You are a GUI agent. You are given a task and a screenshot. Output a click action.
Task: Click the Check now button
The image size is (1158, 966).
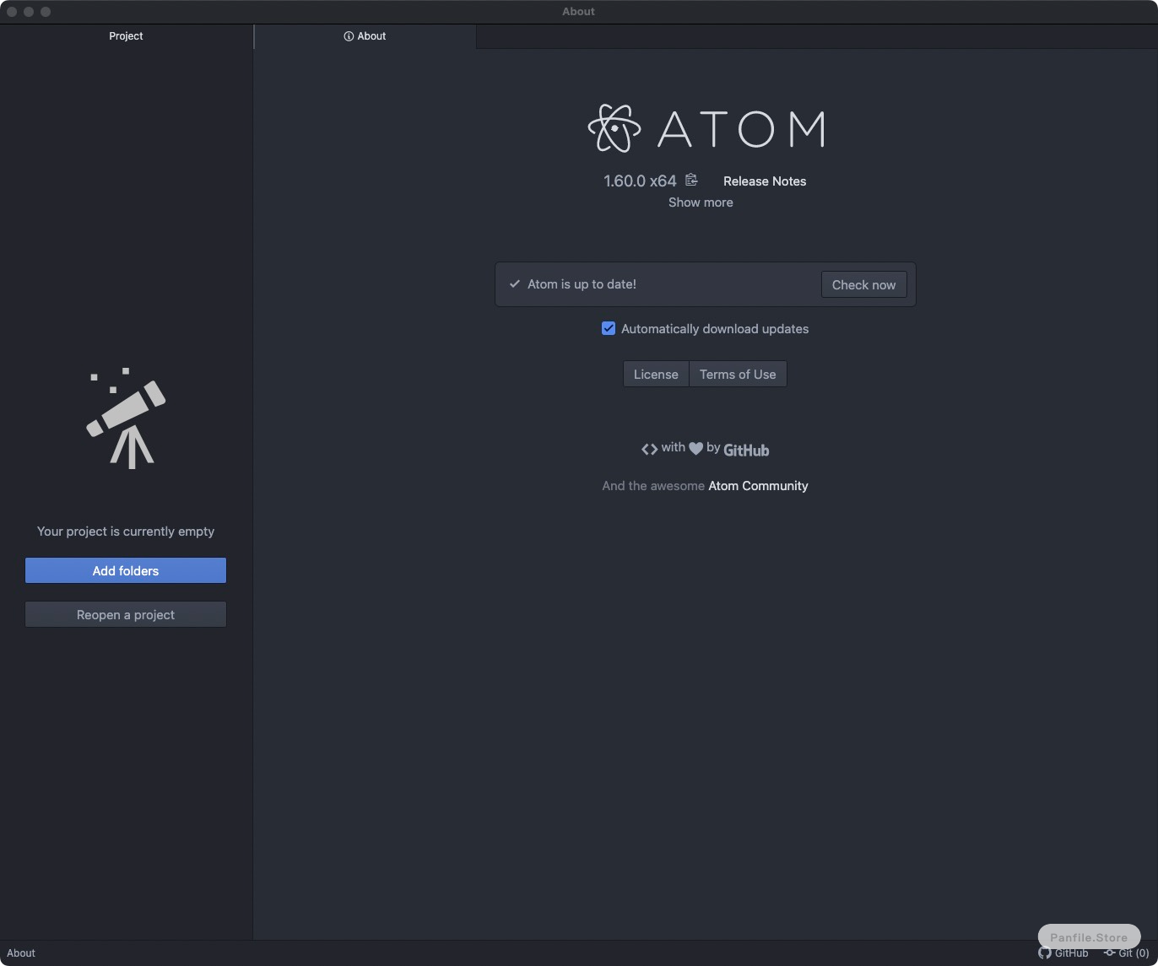point(863,284)
